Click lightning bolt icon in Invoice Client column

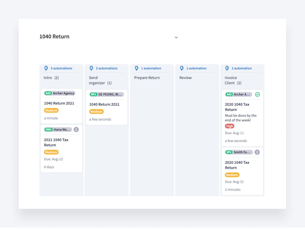227,68
